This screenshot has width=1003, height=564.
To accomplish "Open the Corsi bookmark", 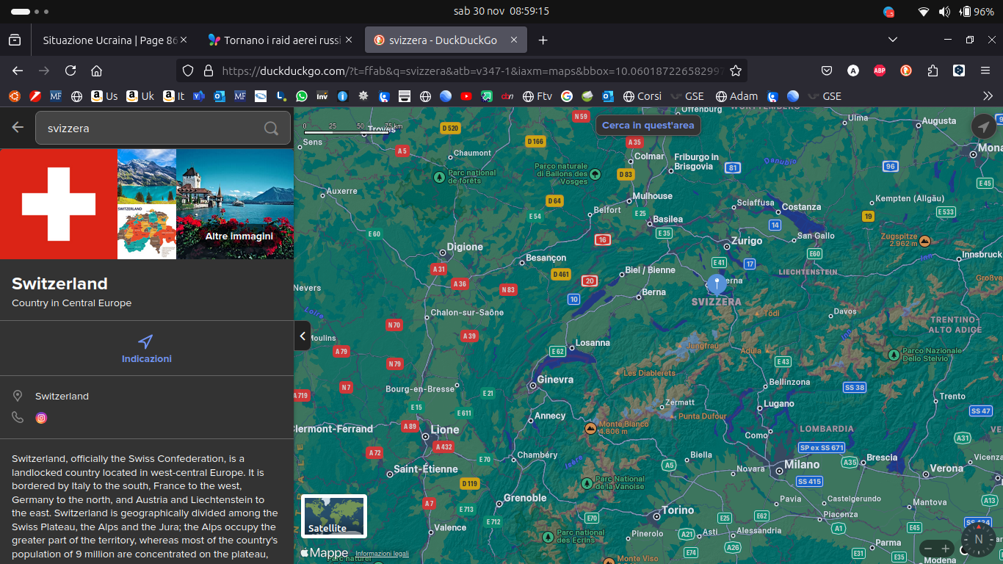I will (642, 96).
